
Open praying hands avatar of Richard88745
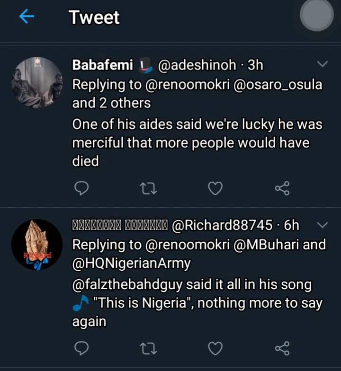click(37, 245)
